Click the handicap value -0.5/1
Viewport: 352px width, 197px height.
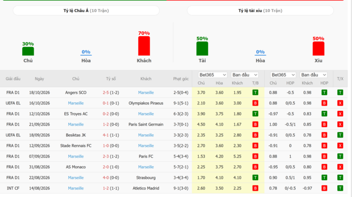click(x=290, y=124)
